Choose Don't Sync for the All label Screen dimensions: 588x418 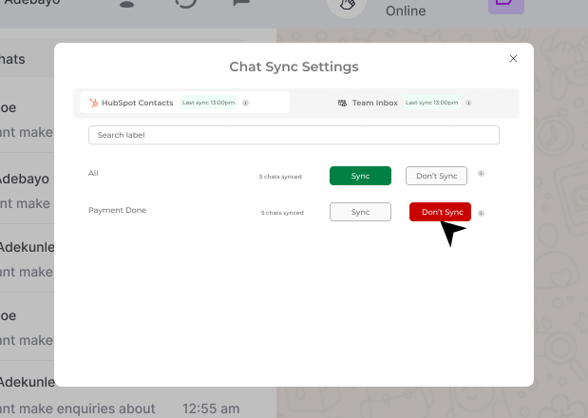(x=436, y=176)
